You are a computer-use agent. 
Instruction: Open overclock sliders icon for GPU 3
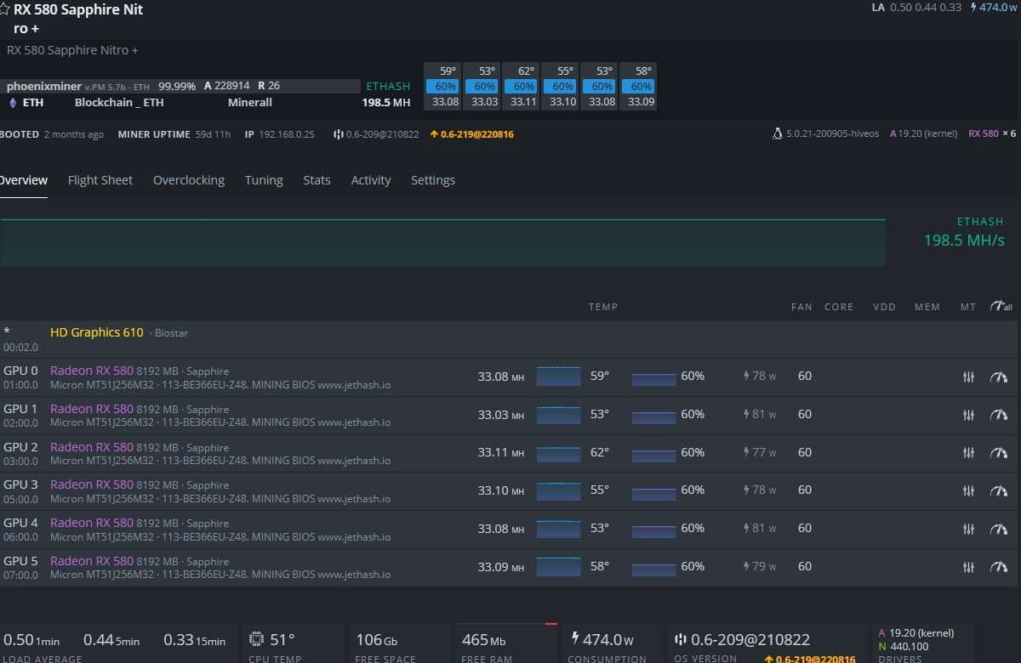coord(968,490)
